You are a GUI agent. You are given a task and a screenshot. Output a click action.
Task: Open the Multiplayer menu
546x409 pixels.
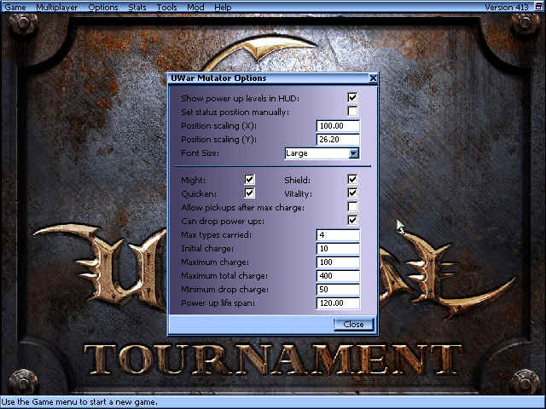pos(57,7)
